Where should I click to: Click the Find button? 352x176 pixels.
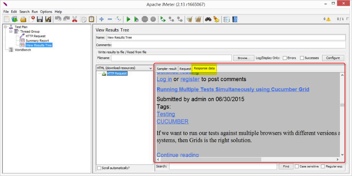coord(286,167)
